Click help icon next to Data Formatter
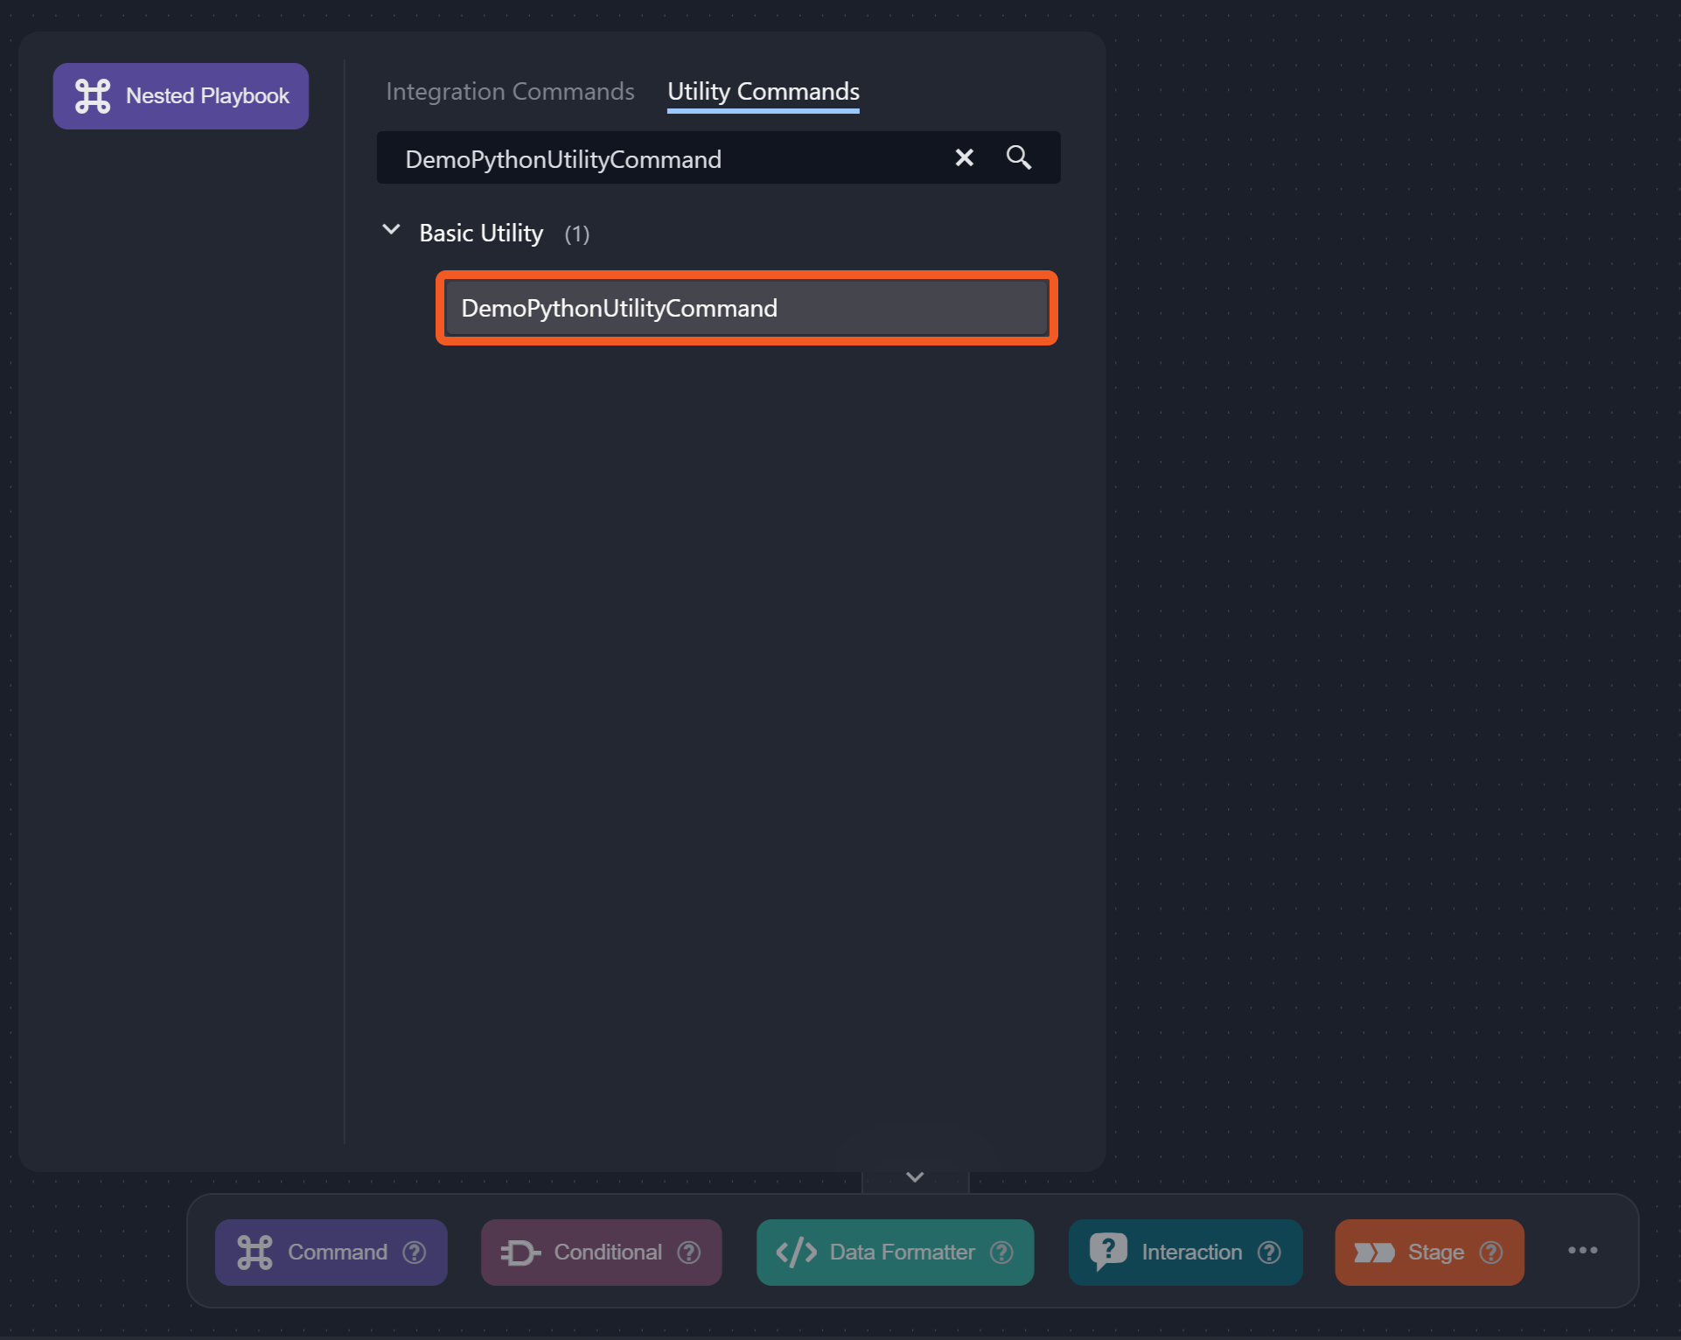Viewport: 1681px width, 1340px height. (1001, 1253)
